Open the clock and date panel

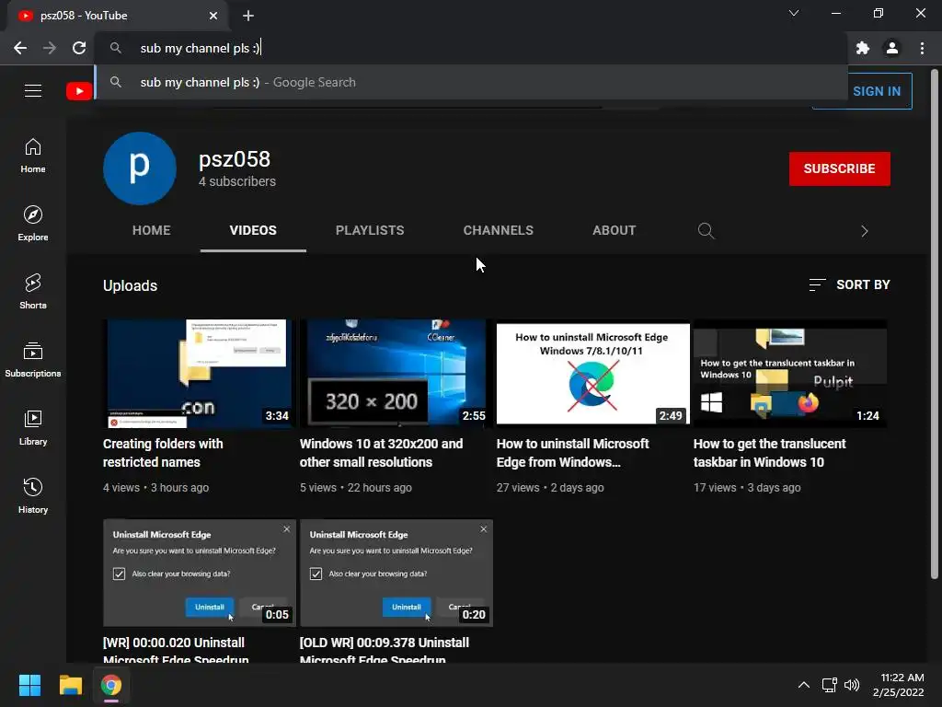click(898, 685)
